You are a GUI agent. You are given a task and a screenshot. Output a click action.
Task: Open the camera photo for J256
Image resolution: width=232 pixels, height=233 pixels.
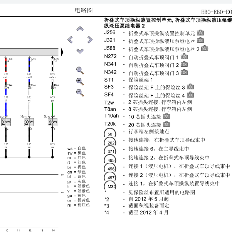pyautogui.click(x=200, y=33)
